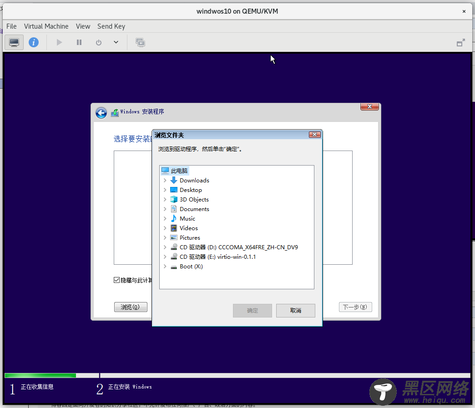Click the 浏览(O) browse button

tap(131, 307)
